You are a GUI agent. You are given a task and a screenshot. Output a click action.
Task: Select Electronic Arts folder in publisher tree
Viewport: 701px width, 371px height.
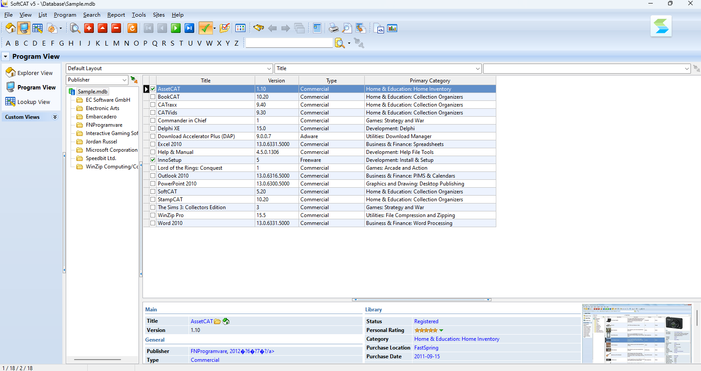tap(102, 108)
